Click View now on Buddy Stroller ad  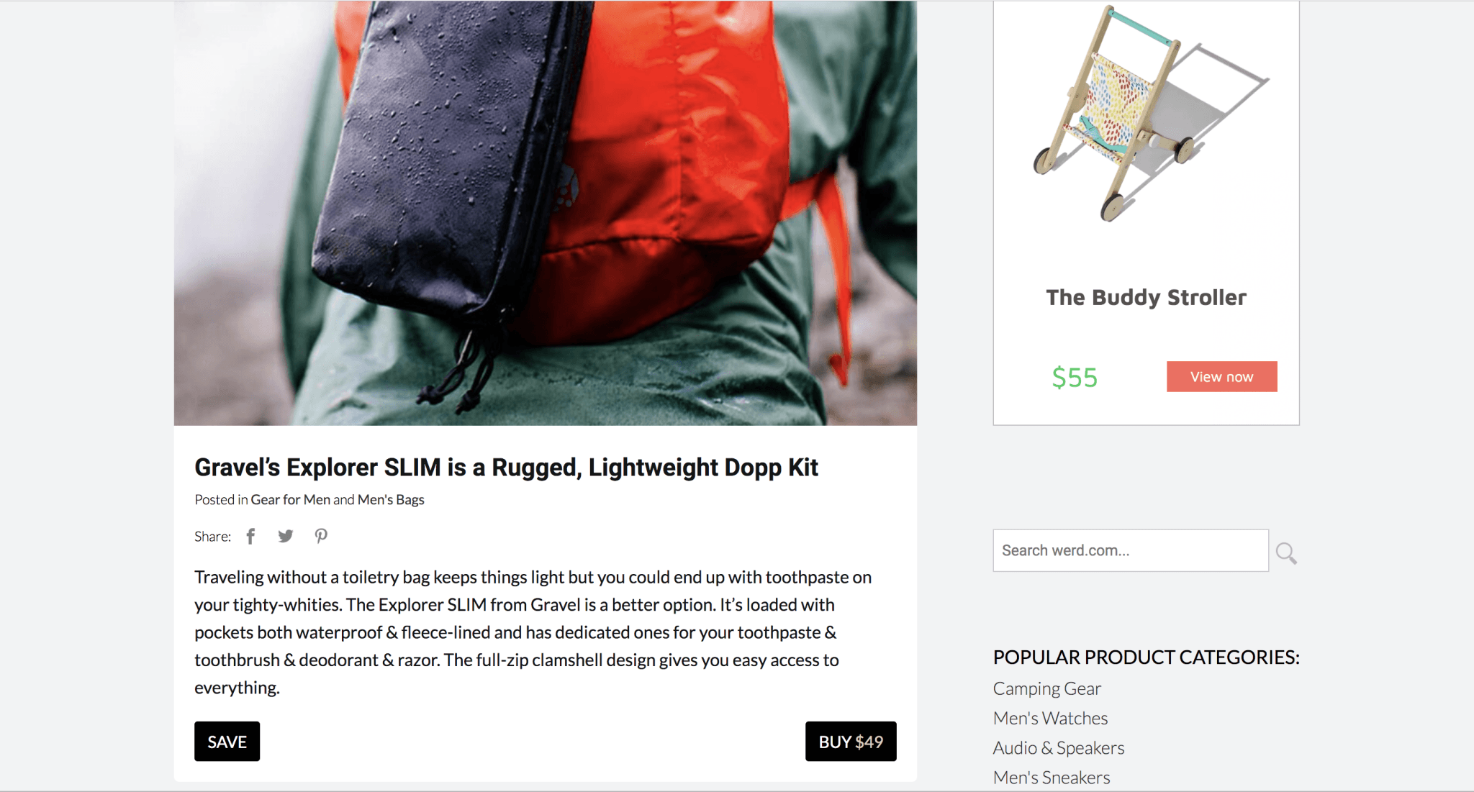1221,377
